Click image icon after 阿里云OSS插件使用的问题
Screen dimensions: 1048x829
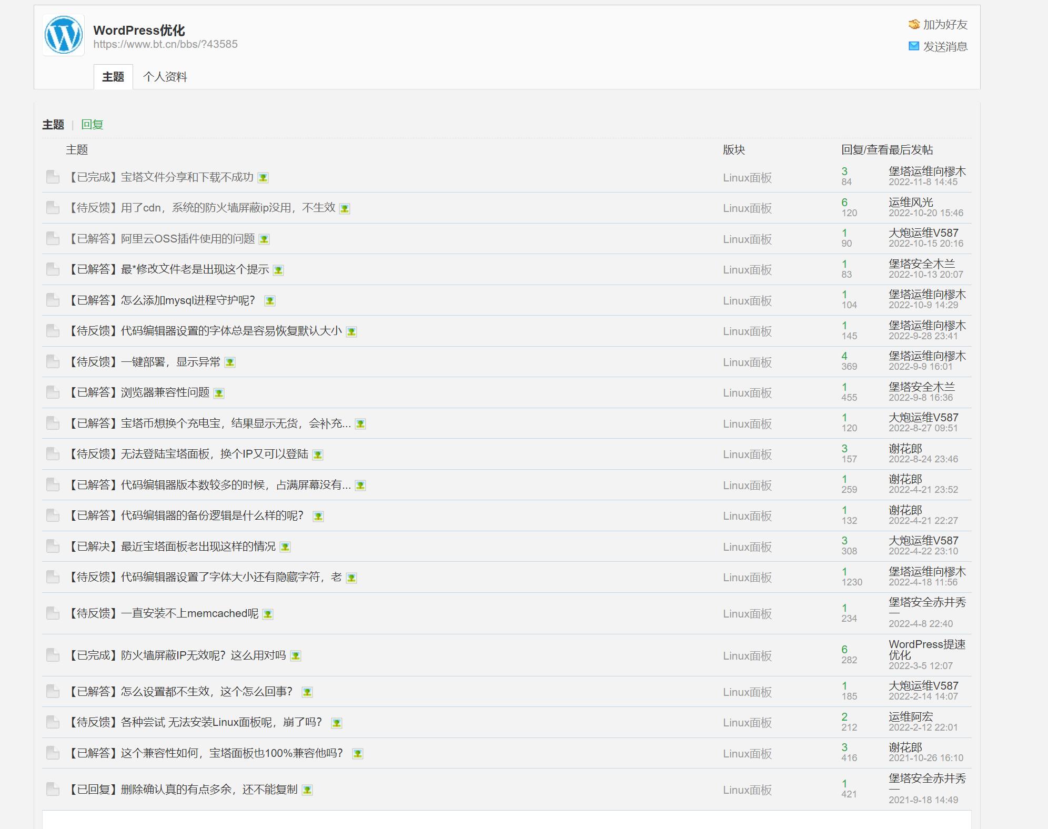[x=264, y=239]
